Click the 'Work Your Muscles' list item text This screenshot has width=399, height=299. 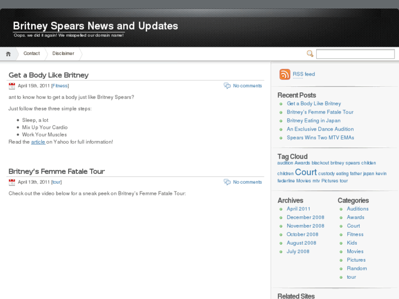tap(44, 134)
